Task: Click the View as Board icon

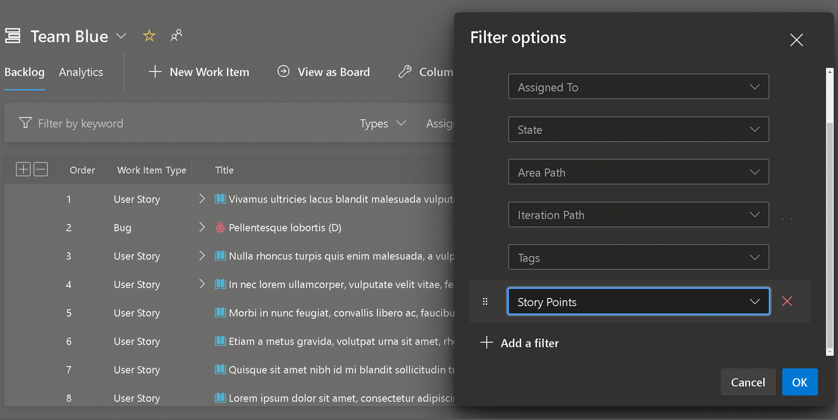Action: coord(283,71)
